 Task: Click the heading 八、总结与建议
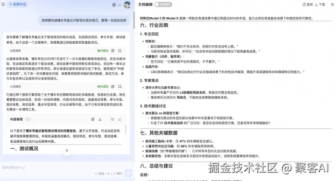click(156, 166)
